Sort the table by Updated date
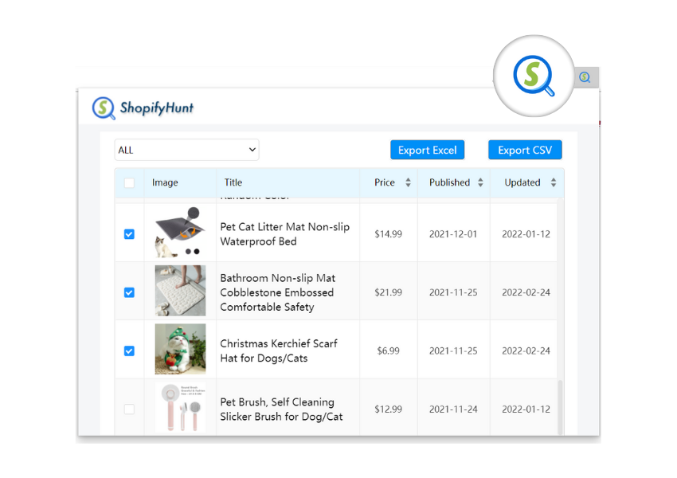677x478 pixels. pos(554,182)
